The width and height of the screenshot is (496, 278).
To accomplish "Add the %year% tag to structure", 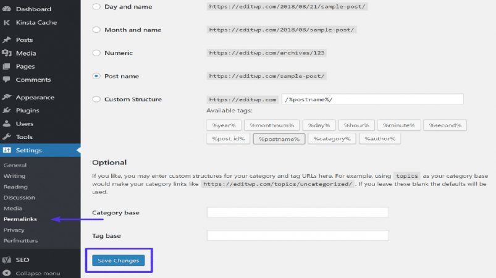I will (x=224, y=125).
